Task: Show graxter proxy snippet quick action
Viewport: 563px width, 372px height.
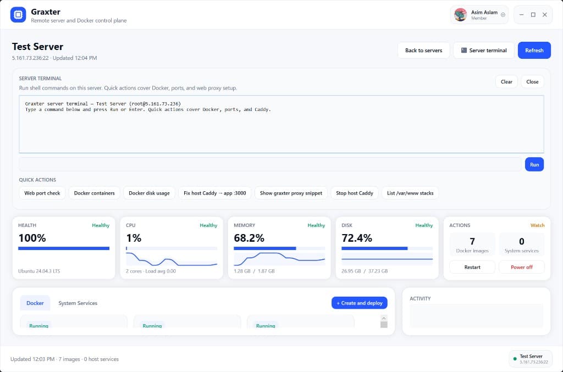Action: 291,193
